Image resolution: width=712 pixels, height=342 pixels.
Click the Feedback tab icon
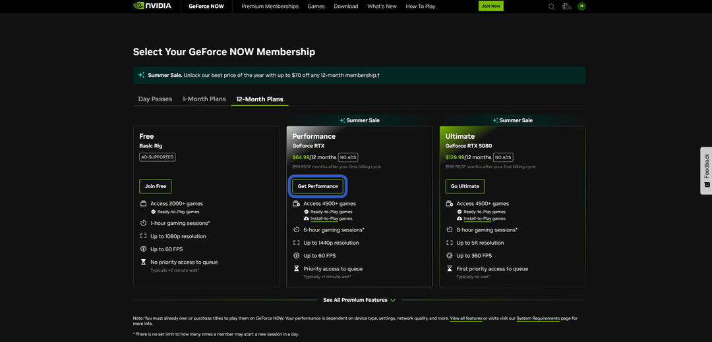click(x=707, y=185)
